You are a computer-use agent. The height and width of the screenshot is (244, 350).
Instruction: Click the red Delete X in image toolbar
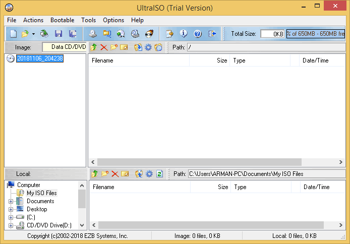104,47
